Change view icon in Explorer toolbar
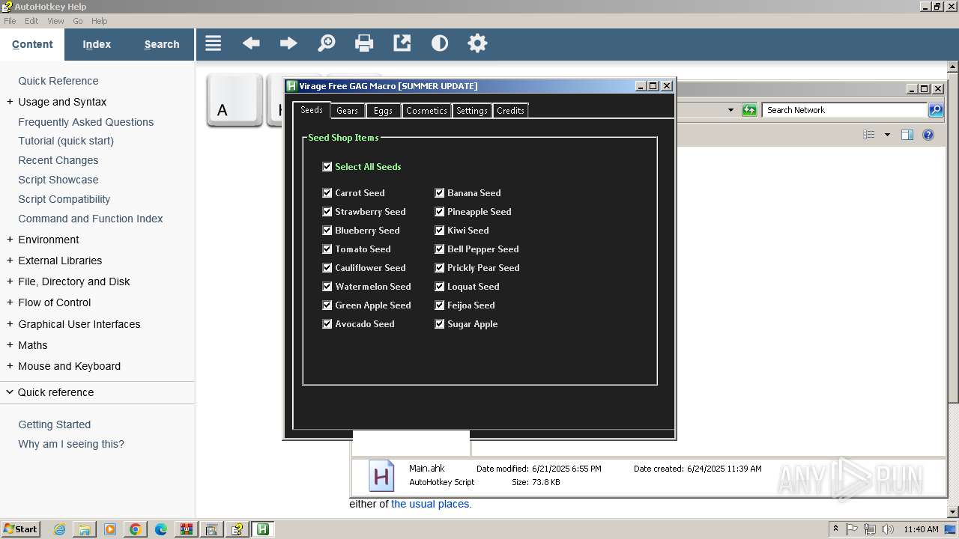The height and width of the screenshot is (539, 959). tap(869, 135)
